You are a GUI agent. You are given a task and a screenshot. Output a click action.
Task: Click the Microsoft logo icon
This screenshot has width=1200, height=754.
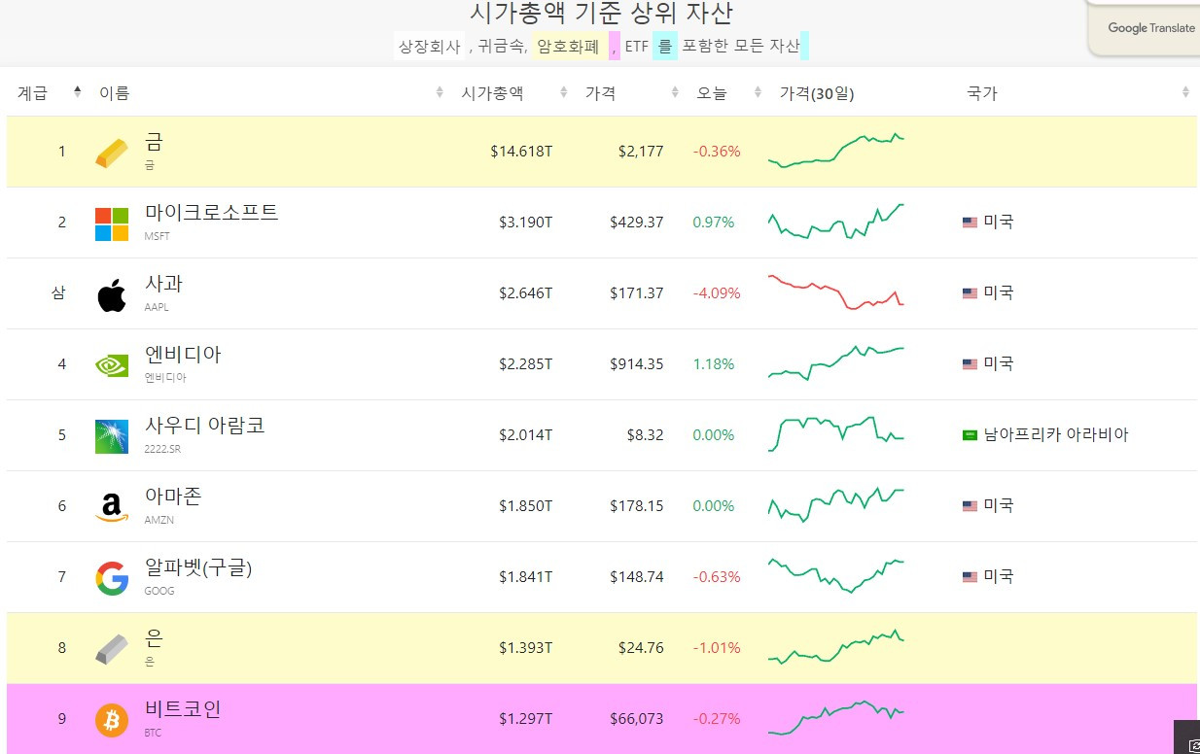112,223
